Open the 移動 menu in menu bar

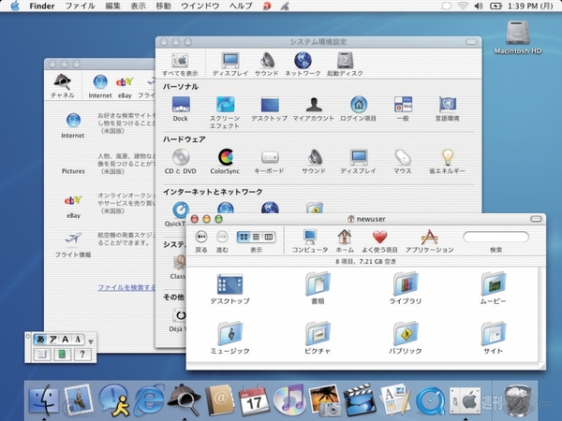(163, 6)
